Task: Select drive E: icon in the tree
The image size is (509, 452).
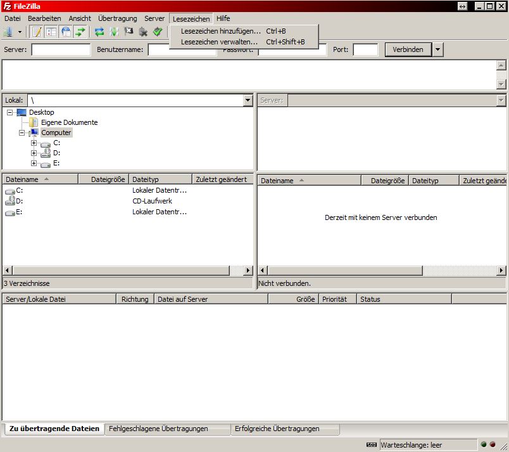Action: [46, 164]
